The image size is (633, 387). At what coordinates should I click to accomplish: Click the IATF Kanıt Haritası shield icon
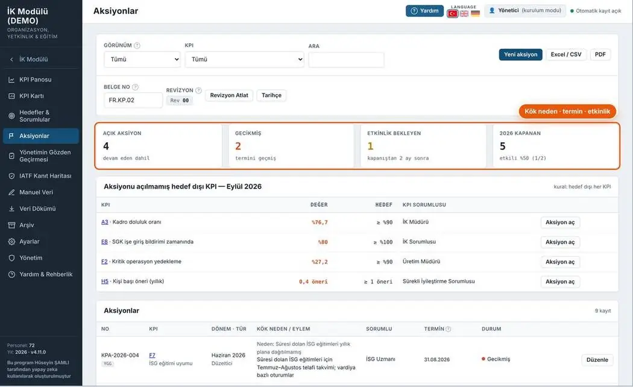click(11, 176)
